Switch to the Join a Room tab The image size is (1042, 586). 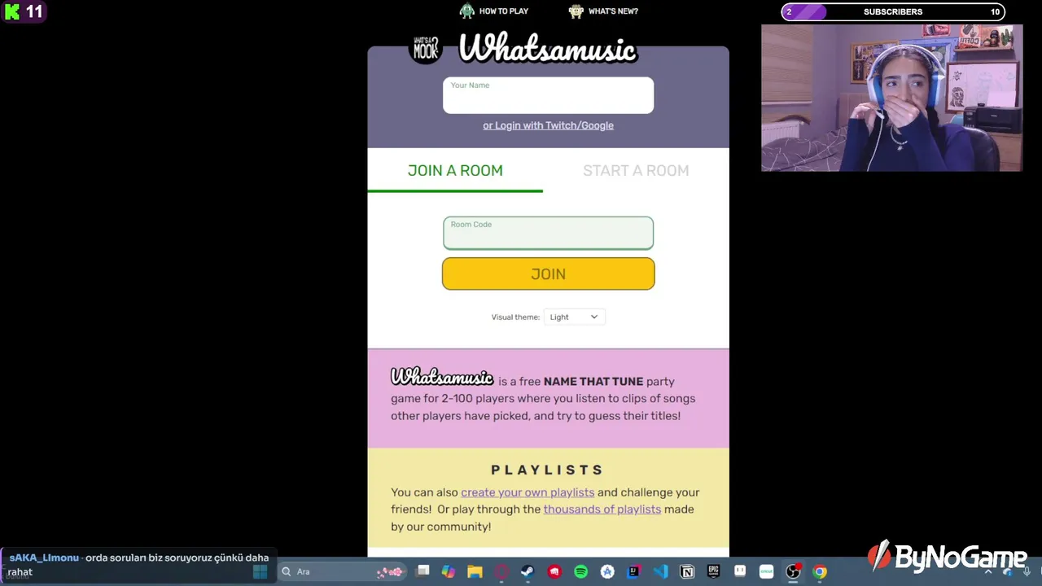455,170
